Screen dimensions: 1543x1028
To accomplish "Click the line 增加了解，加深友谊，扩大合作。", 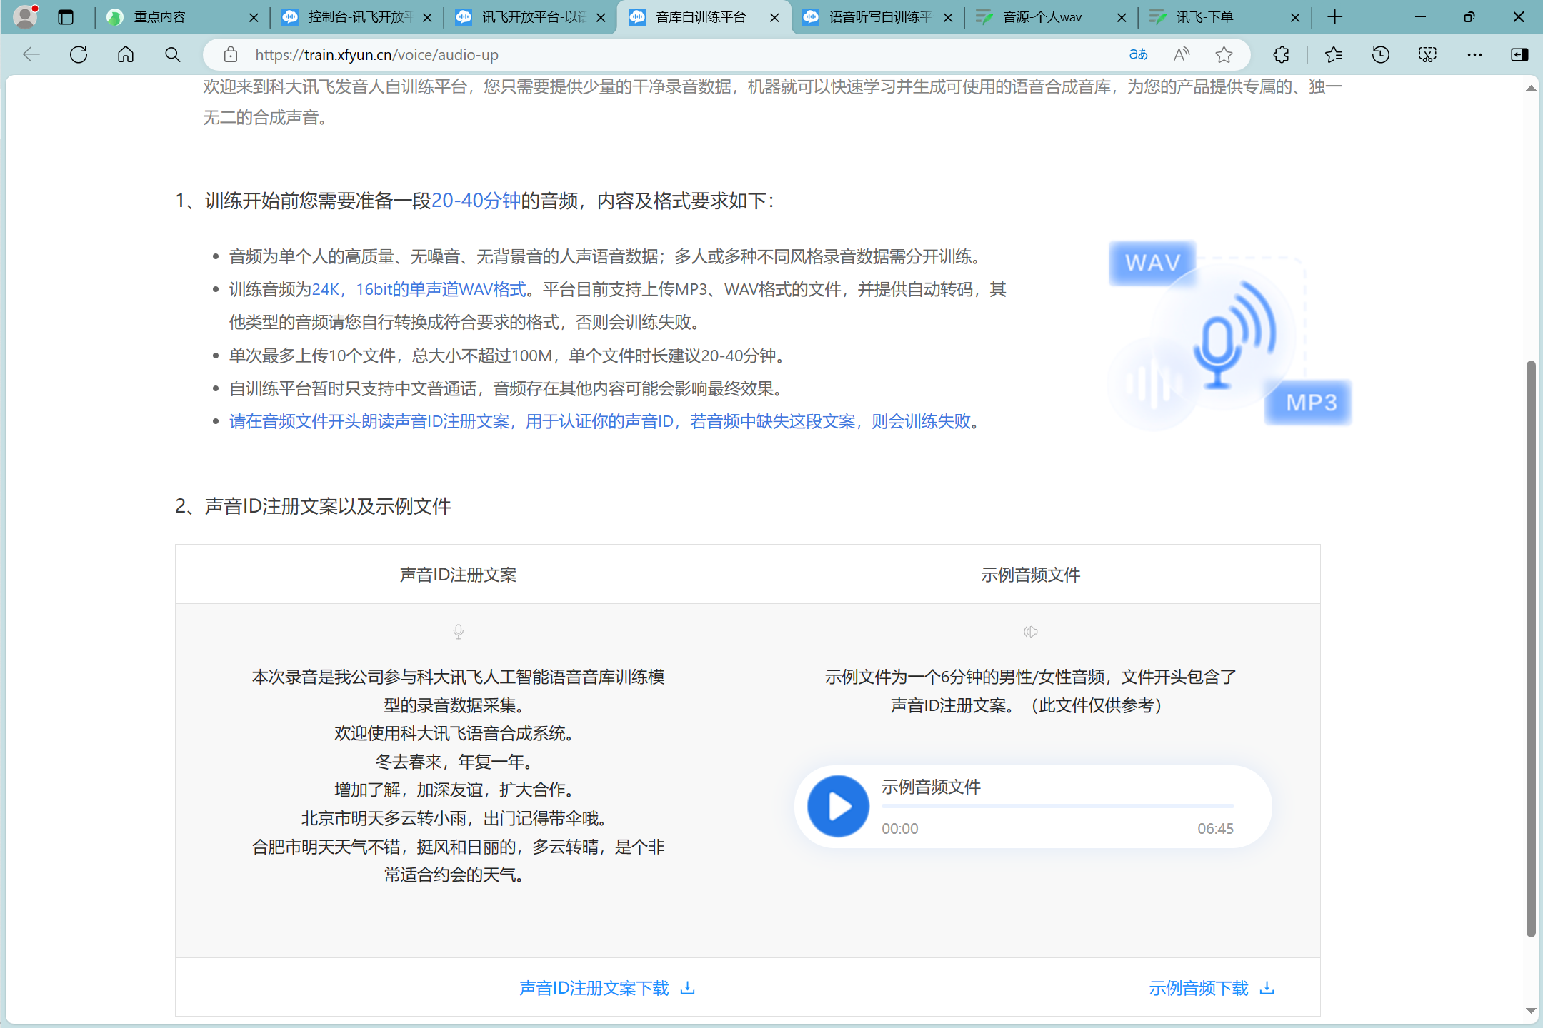I will pyautogui.click(x=458, y=790).
